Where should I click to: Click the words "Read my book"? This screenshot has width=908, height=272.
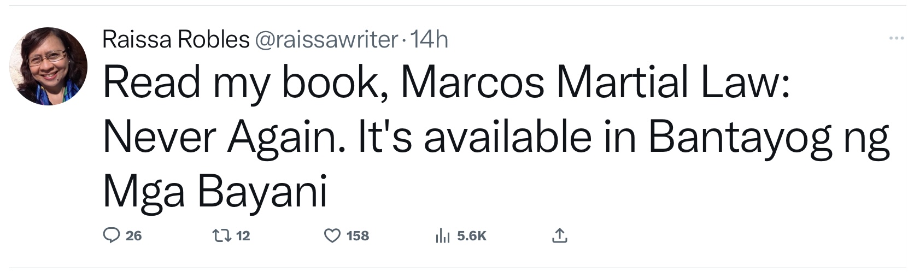coord(241,83)
